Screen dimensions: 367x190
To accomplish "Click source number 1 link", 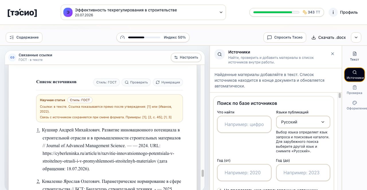I will (38, 130).
